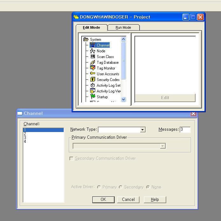Select Secondary active driver radio button

pos(120,187)
